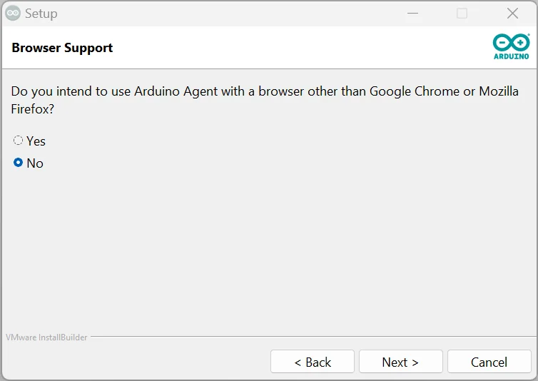538x381 pixels.
Task: Go back with the '< Back' button
Action: coord(313,362)
